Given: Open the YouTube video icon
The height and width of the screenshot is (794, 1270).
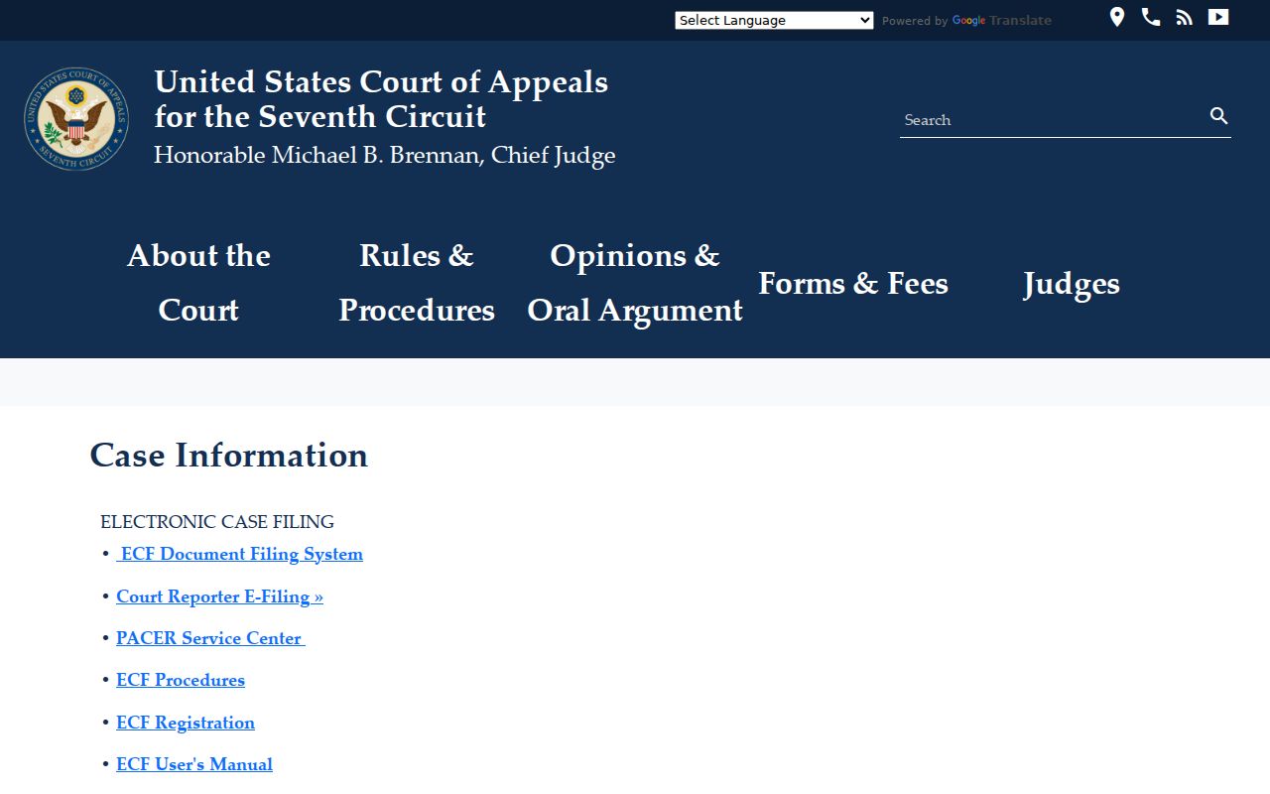Looking at the screenshot, I should (x=1218, y=17).
